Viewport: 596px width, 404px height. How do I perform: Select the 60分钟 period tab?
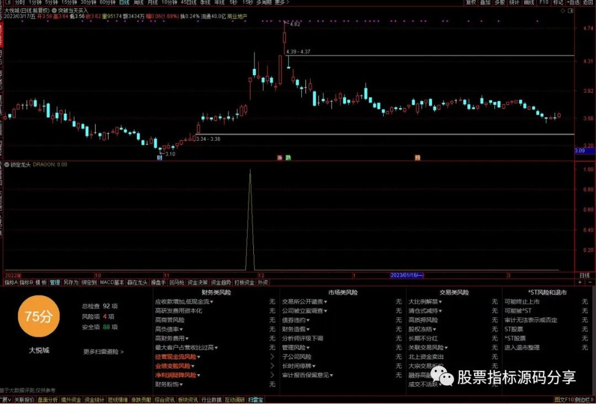108,2
